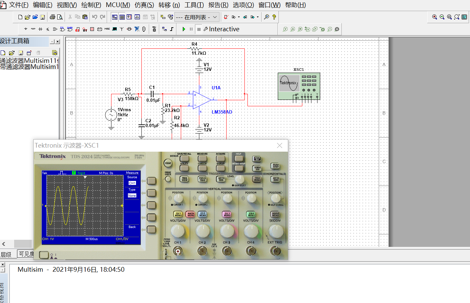Image resolution: width=470 pixels, height=303 pixels.
Task: Run the simulation with green play button
Action: [184, 29]
